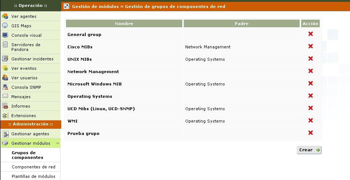Delete the Prueba grupo entry
This screenshot has height=180, width=350.
point(311,133)
